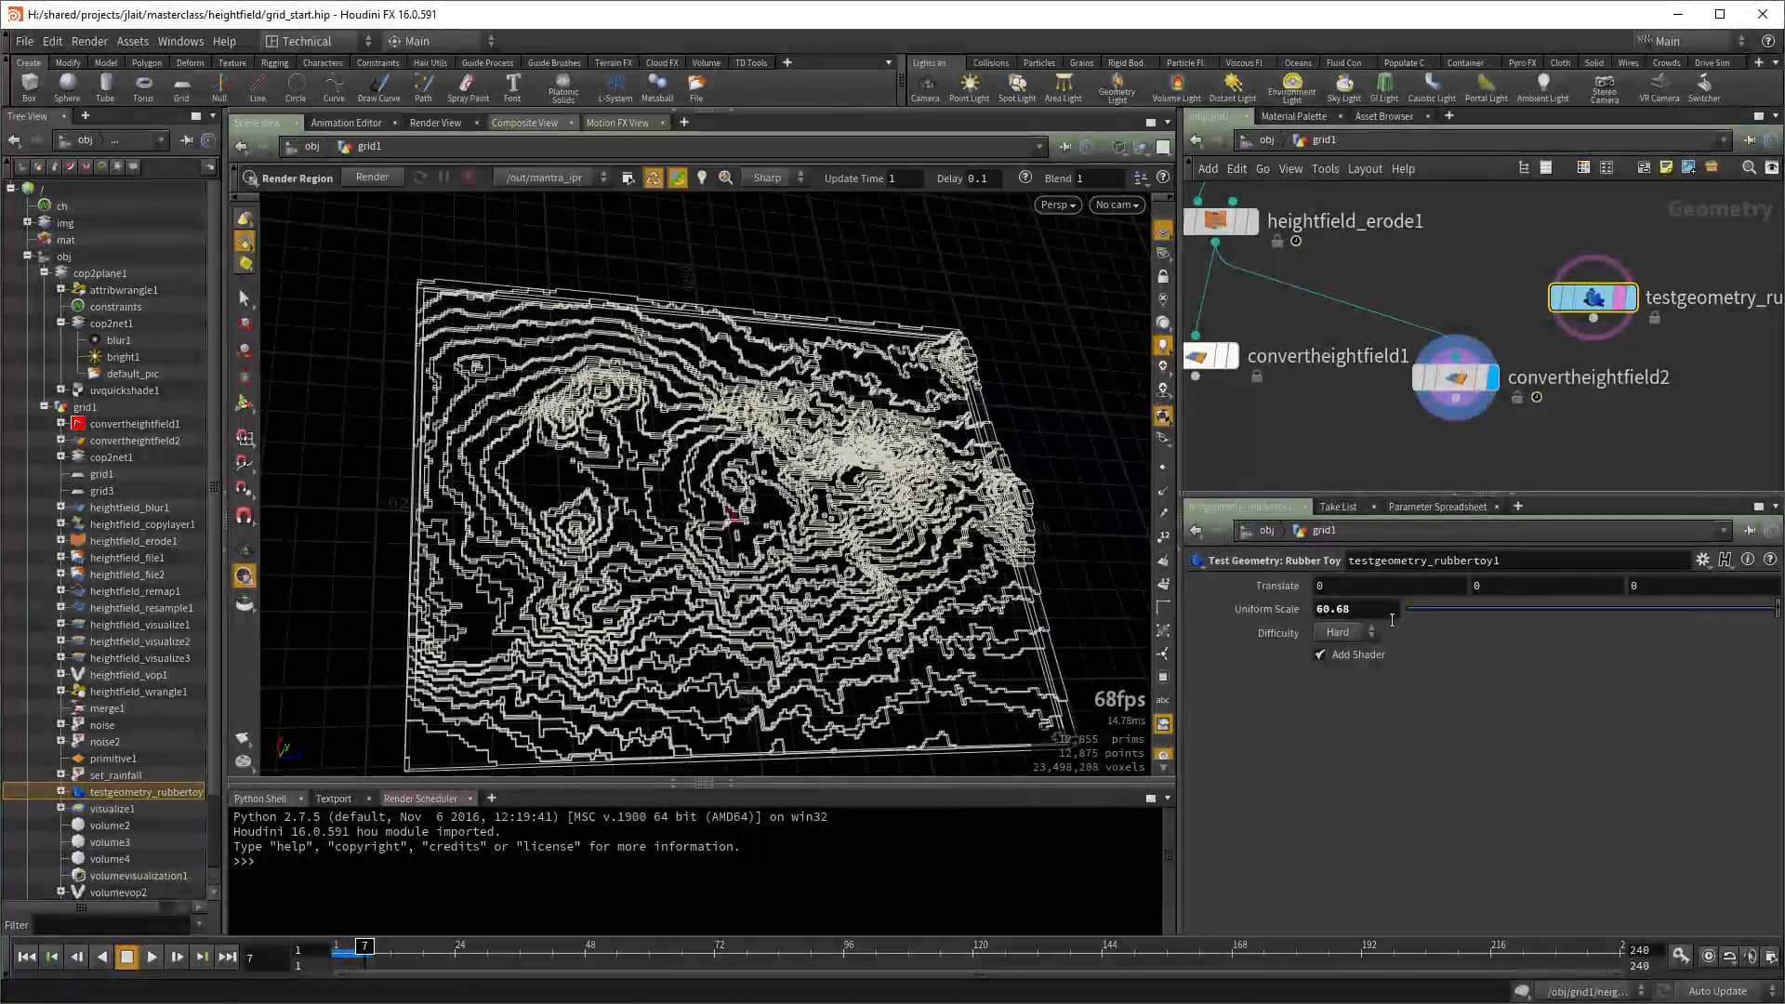Create a Spot Light from the shelf
Screen dimensions: 1785x1004
(1017, 88)
